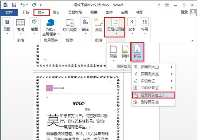Expand the 表格 dropdown arrow
This screenshot has height=140, width=198.
coord(21,34)
